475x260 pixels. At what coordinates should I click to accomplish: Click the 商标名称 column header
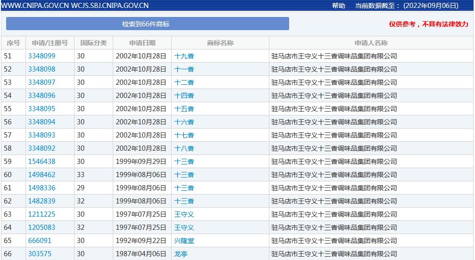[220, 43]
